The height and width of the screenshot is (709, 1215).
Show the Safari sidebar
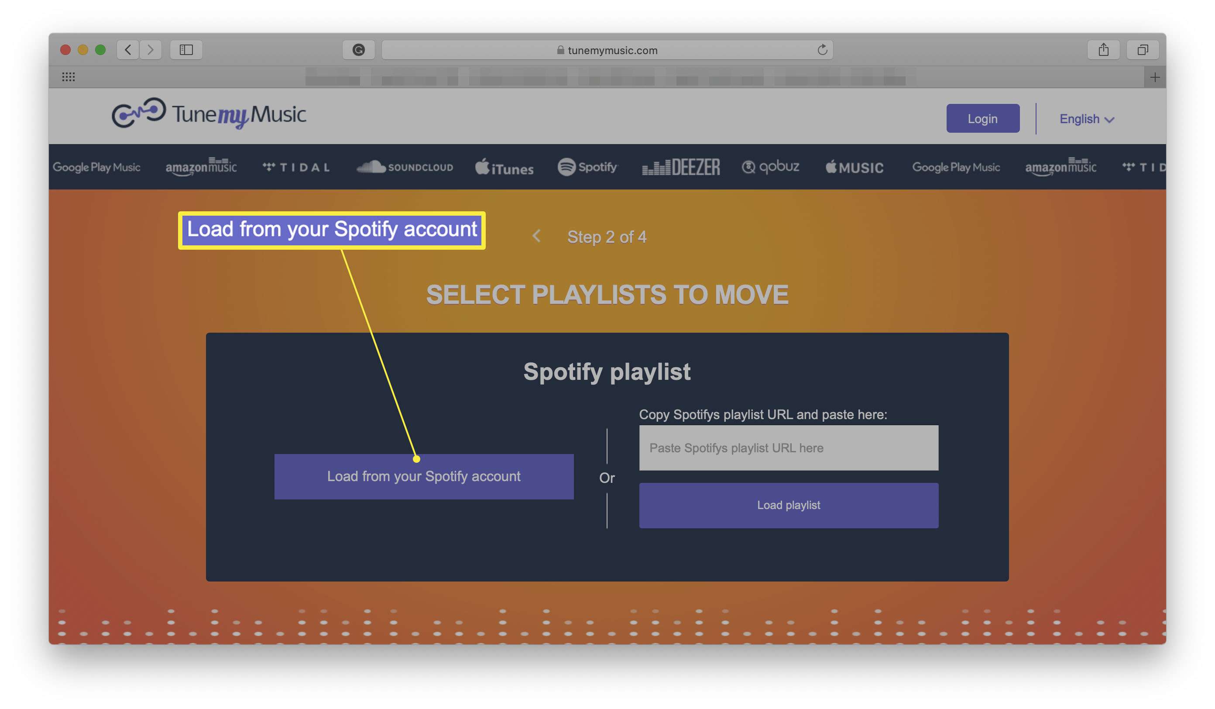186,50
